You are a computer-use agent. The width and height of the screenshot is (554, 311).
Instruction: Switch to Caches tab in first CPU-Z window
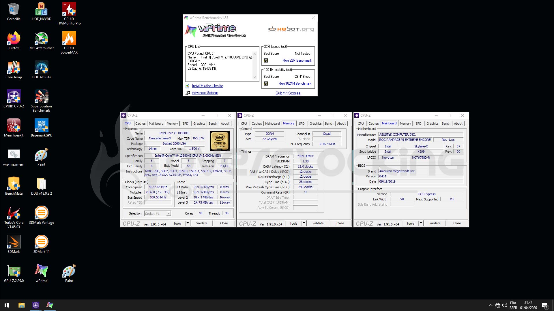tap(141, 124)
